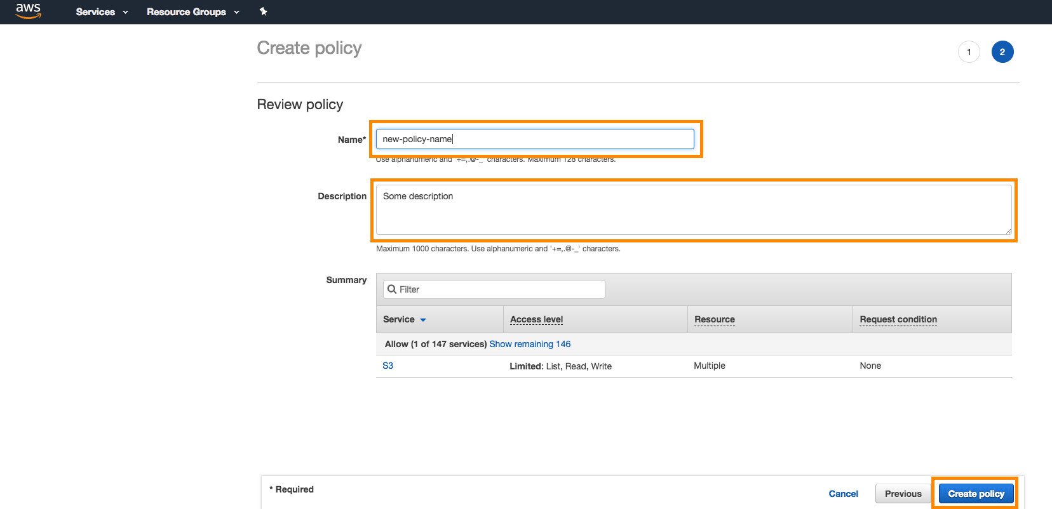Expand the Resource Groups menu
Screen dimensions: 1052x509
(193, 12)
